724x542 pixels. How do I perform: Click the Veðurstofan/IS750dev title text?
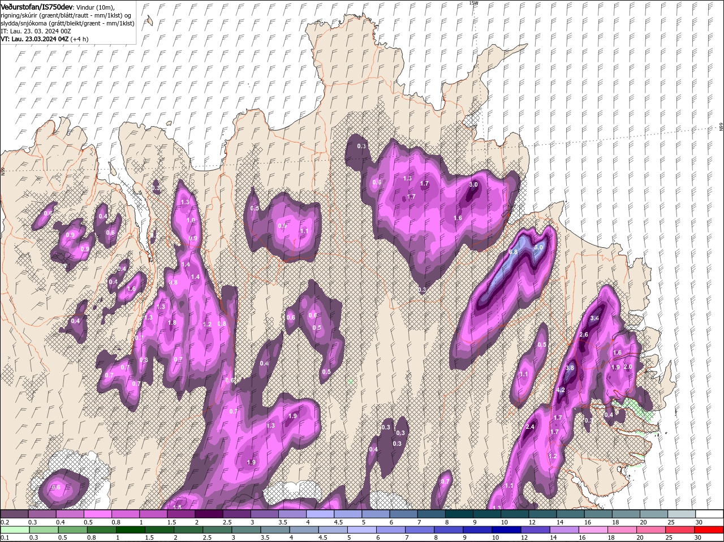click(37, 6)
